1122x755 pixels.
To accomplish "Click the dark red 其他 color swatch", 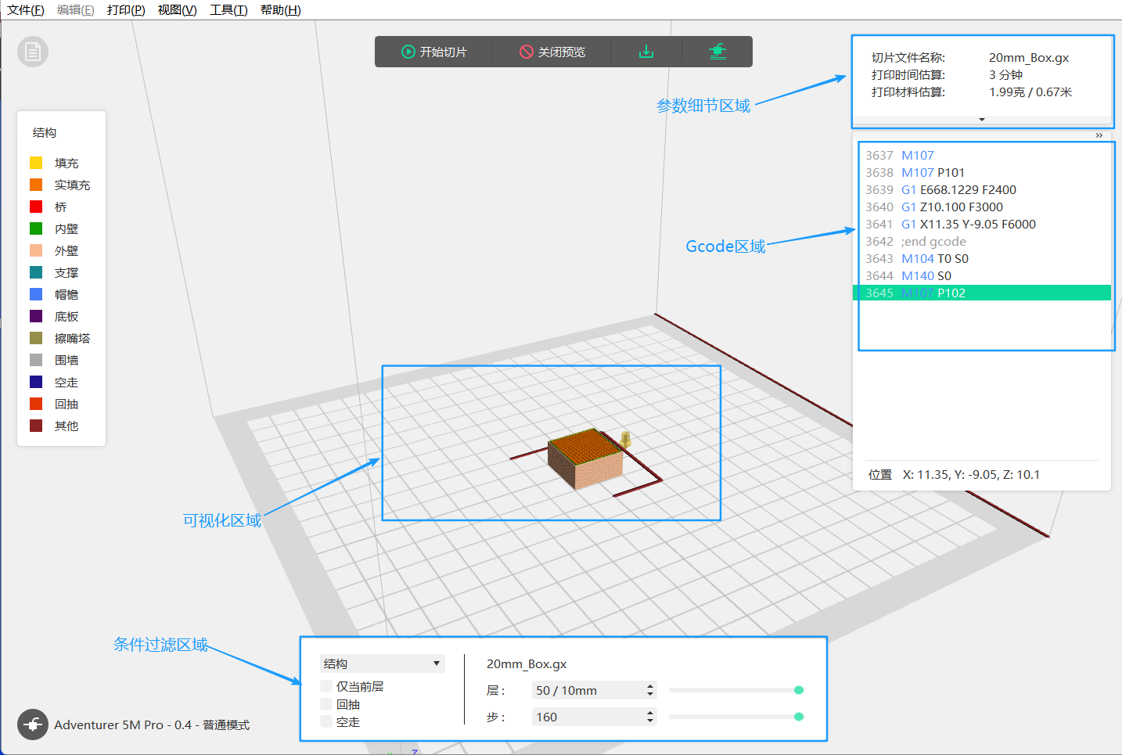I will (x=36, y=426).
